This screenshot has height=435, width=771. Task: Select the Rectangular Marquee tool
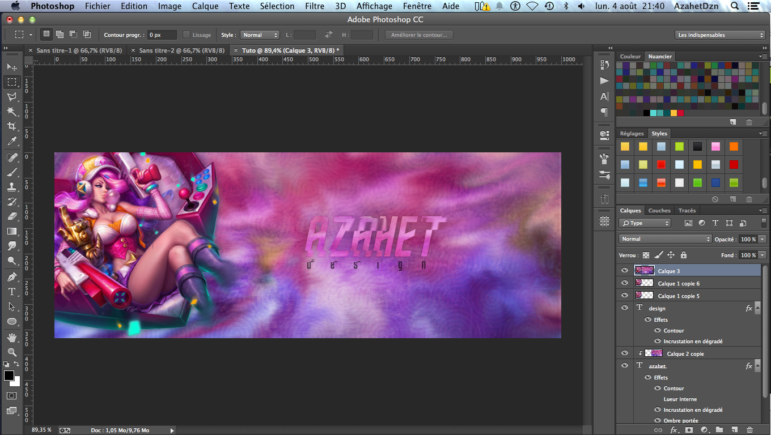click(11, 82)
